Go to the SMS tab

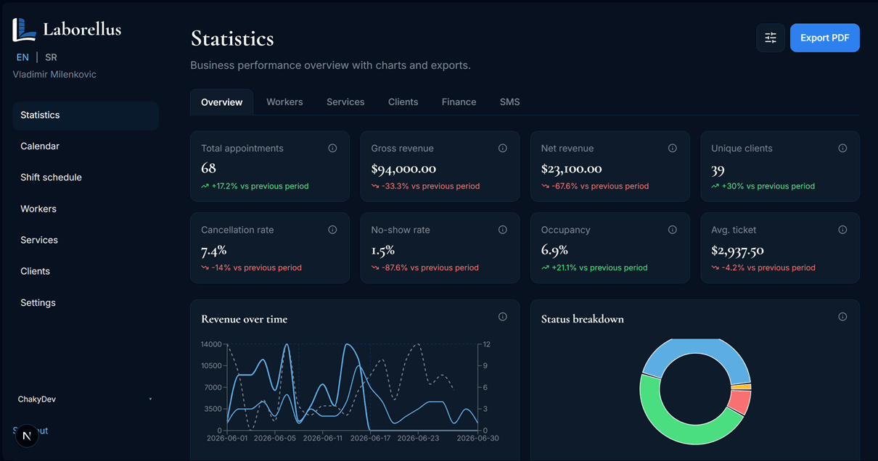[x=510, y=102]
